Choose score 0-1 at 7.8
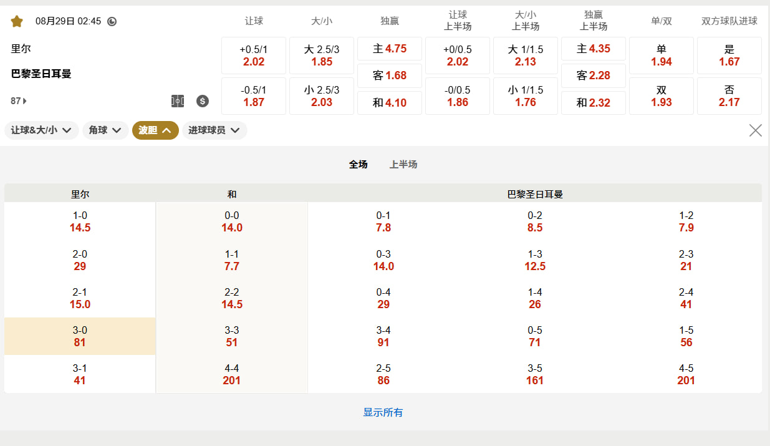This screenshot has height=446, width=770. coord(383,221)
